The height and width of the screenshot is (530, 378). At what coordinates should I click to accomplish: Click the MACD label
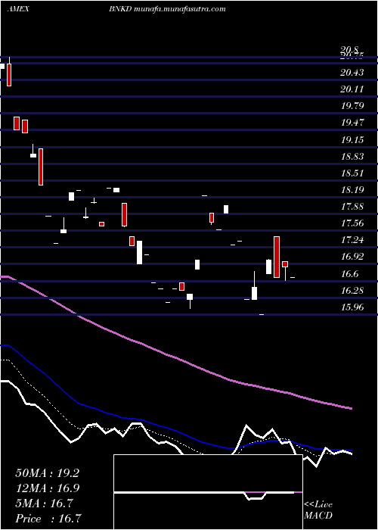[x=318, y=516]
